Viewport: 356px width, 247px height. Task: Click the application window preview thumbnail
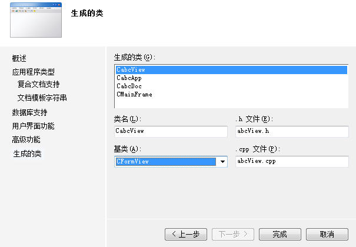(36, 20)
